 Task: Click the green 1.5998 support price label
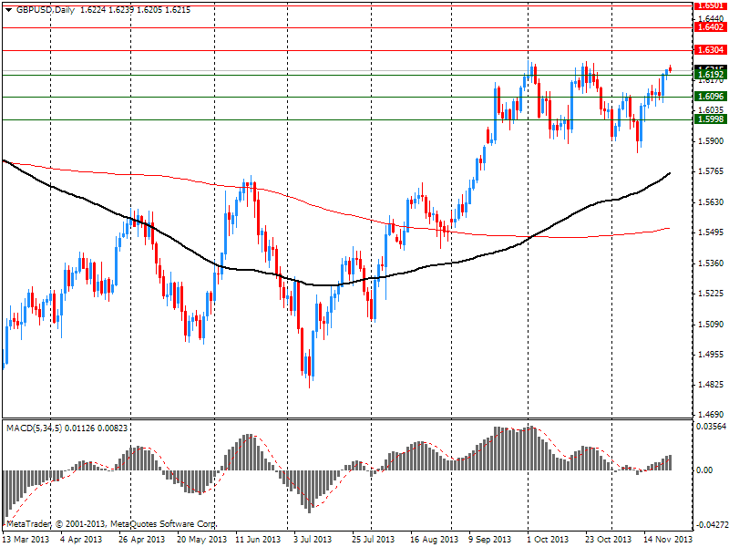click(709, 119)
